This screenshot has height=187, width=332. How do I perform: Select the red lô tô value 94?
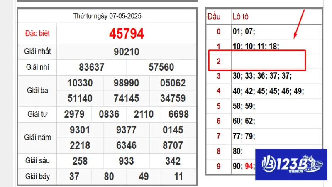tap(249, 166)
